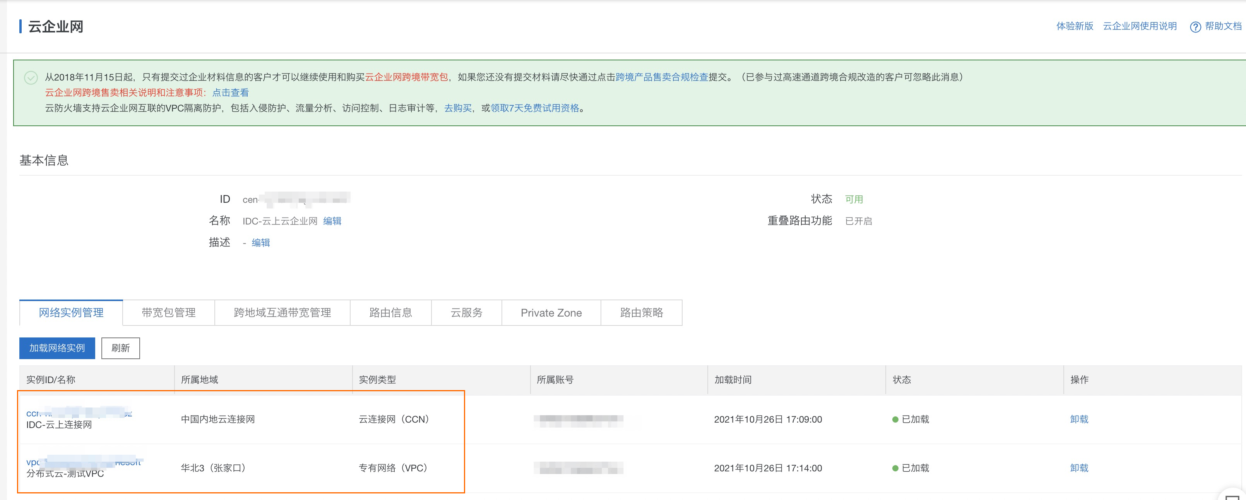The image size is (1246, 500).
Task: Open 跨境产品售卖合规检查 link
Action: click(661, 77)
